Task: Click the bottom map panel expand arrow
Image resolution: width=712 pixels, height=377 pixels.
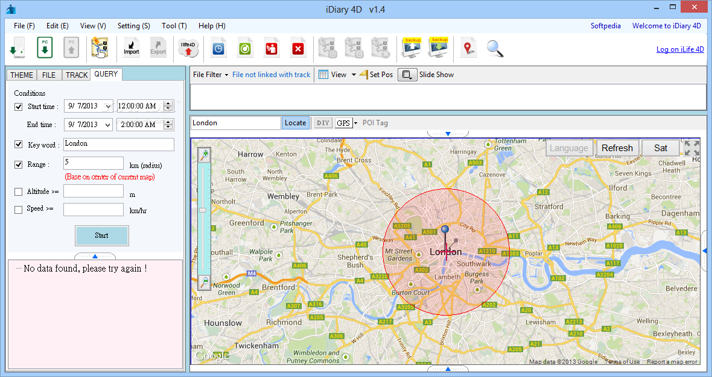Action: [448, 369]
